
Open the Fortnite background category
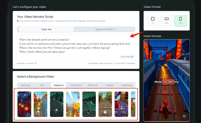pyautogui.click(x=110, y=85)
